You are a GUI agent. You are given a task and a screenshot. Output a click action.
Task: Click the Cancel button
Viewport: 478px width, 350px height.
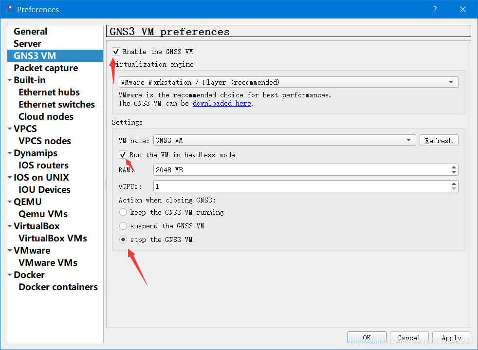pyautogui.click(x=409, y=337)
